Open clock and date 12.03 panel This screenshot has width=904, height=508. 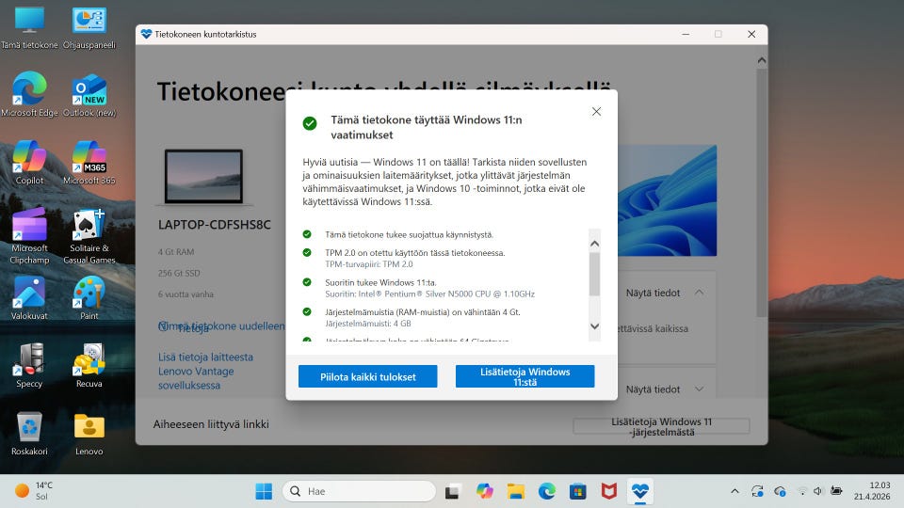(x=872, y=491)
